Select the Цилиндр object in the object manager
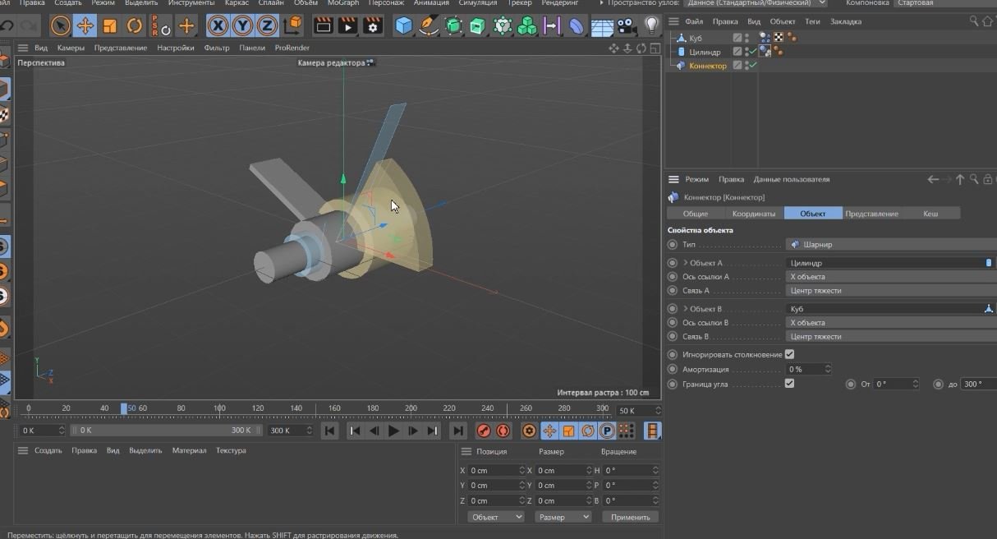This screenshot has width=997, height=539. tap(705, 52)
